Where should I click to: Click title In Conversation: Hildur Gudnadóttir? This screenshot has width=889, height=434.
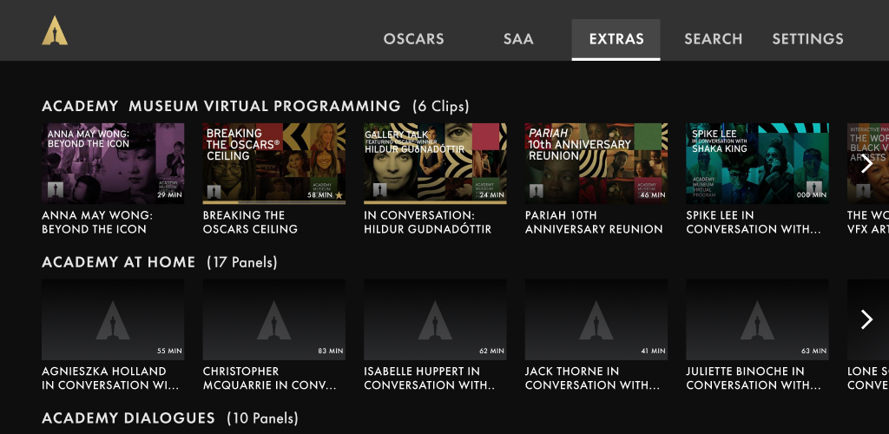(x=427, y=222)
